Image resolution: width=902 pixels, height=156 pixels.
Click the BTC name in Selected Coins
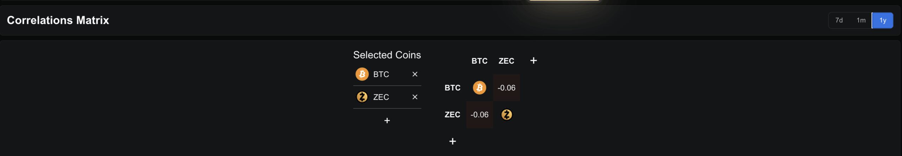(x=381, y=74)
